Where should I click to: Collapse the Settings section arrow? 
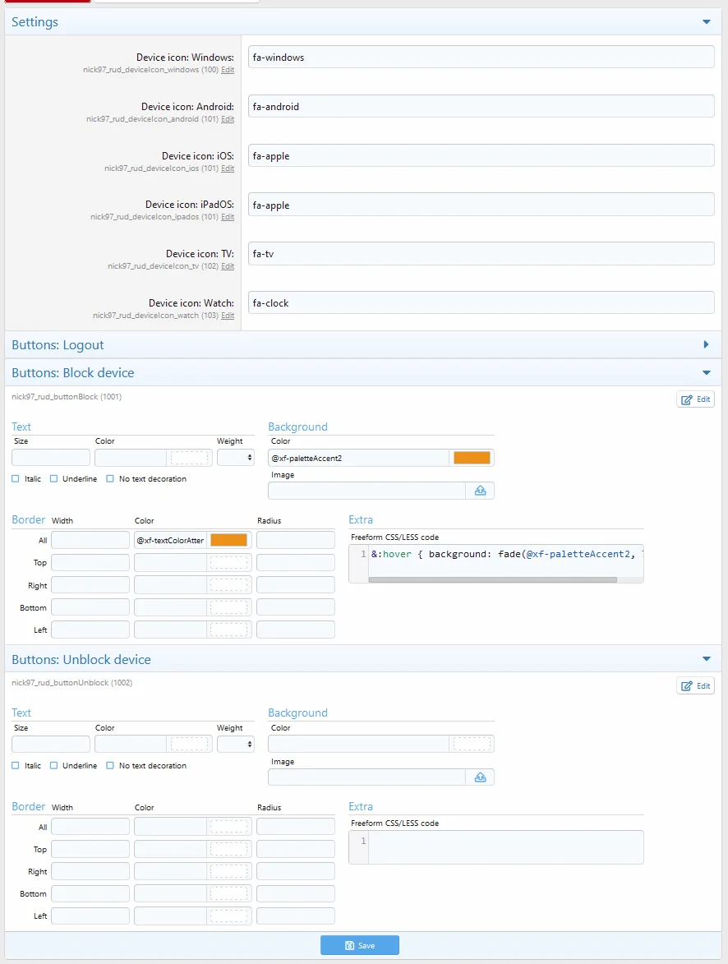706,22
